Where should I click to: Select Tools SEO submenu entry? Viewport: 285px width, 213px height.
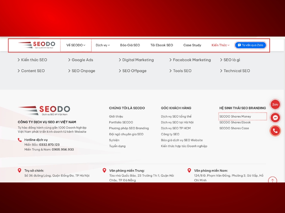click(180, 71)
